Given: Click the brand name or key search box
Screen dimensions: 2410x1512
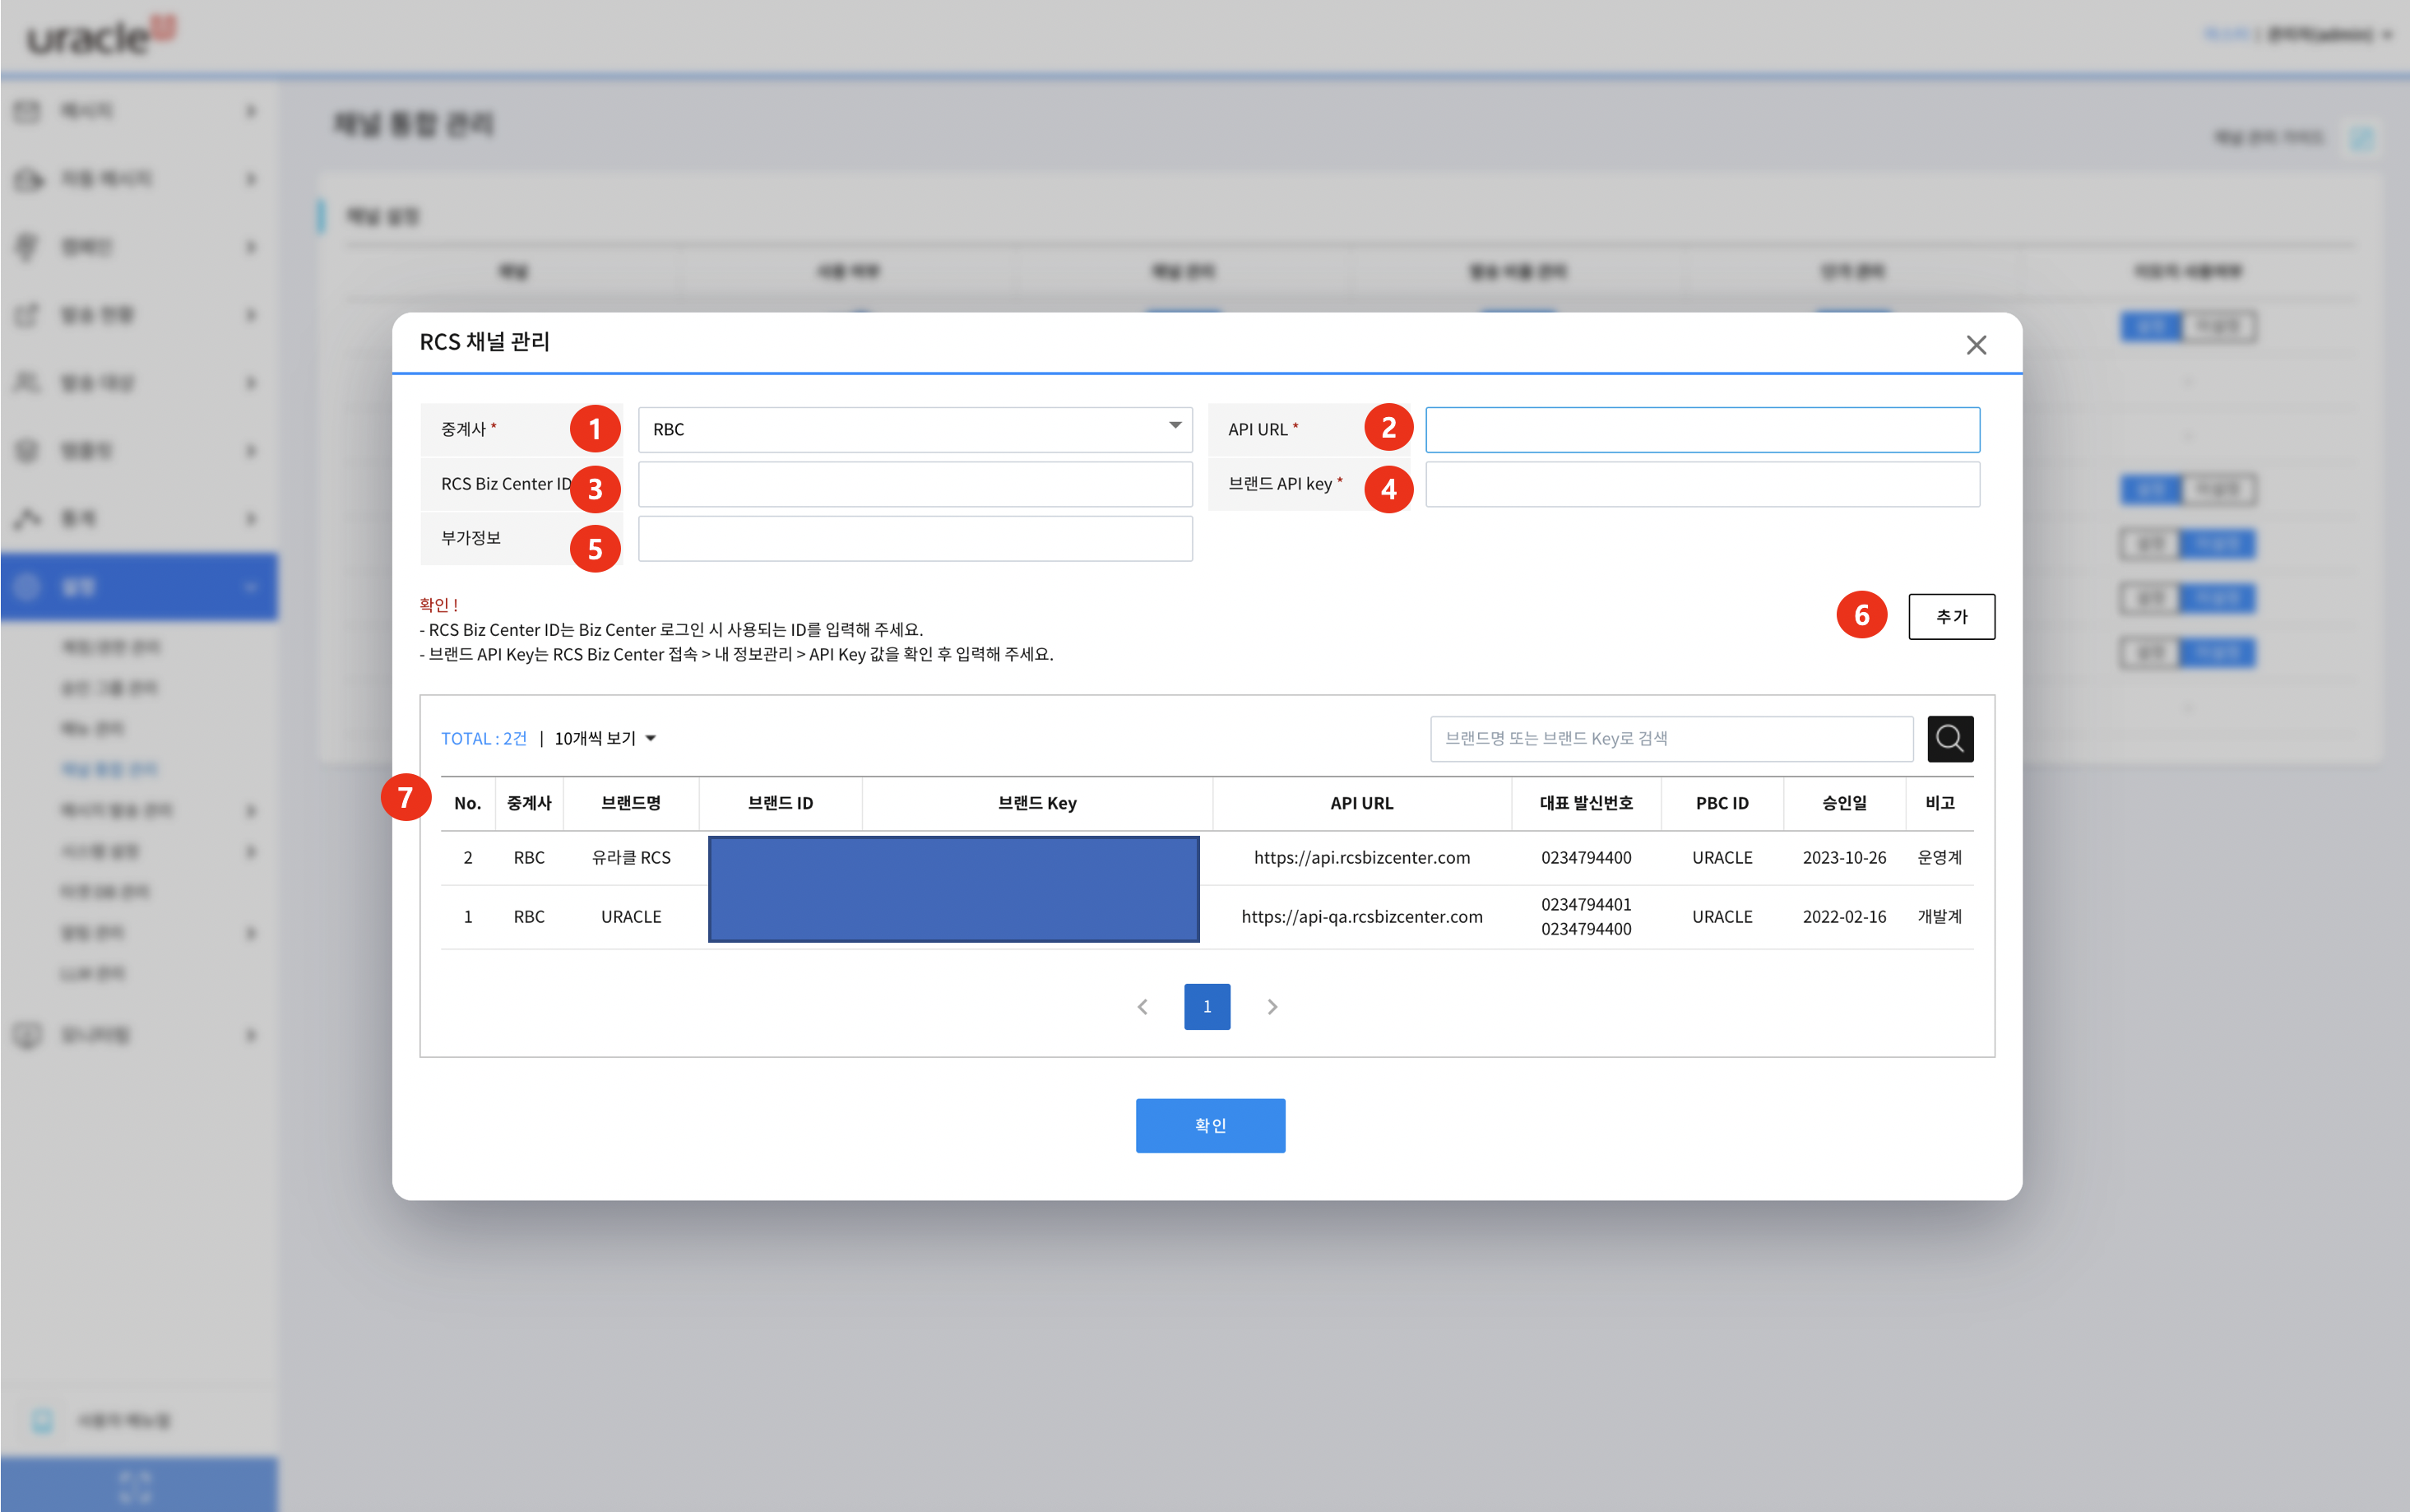Looking at the screenshot, I should click(1671, 739).
